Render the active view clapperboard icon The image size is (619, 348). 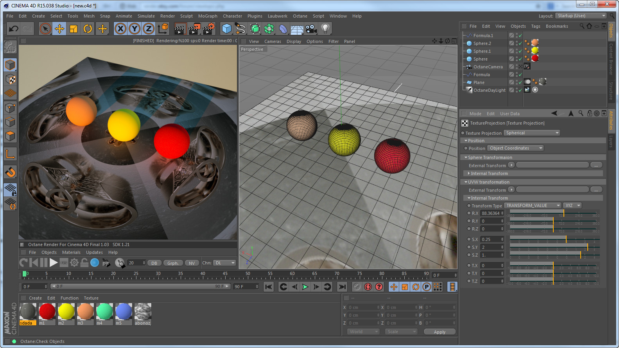[x=180, y=29]
